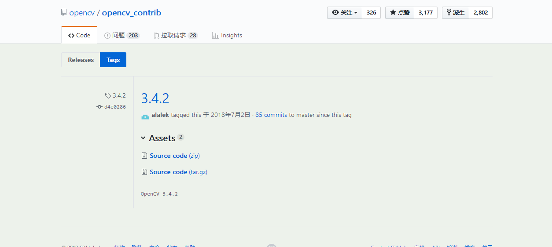Screen dimensions: 552x247
Task: Click the zip file icon
Action: pyautogui.click(x=144, y=156)
